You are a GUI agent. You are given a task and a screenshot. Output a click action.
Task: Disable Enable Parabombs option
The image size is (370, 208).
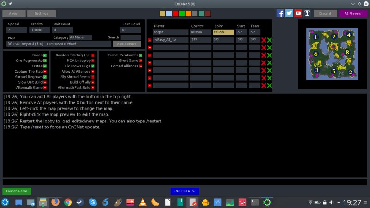point(141,55)
